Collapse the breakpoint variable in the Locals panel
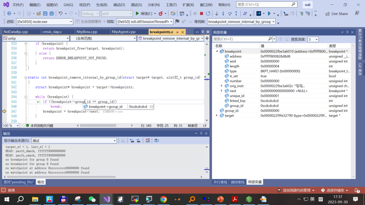Viewport: 365px width, 205px height. click(217, 51)
